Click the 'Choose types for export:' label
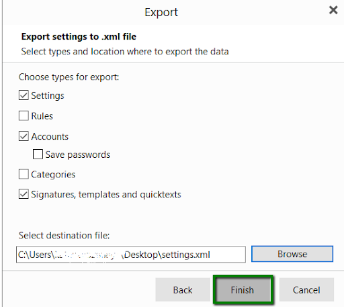 point(69,77)
